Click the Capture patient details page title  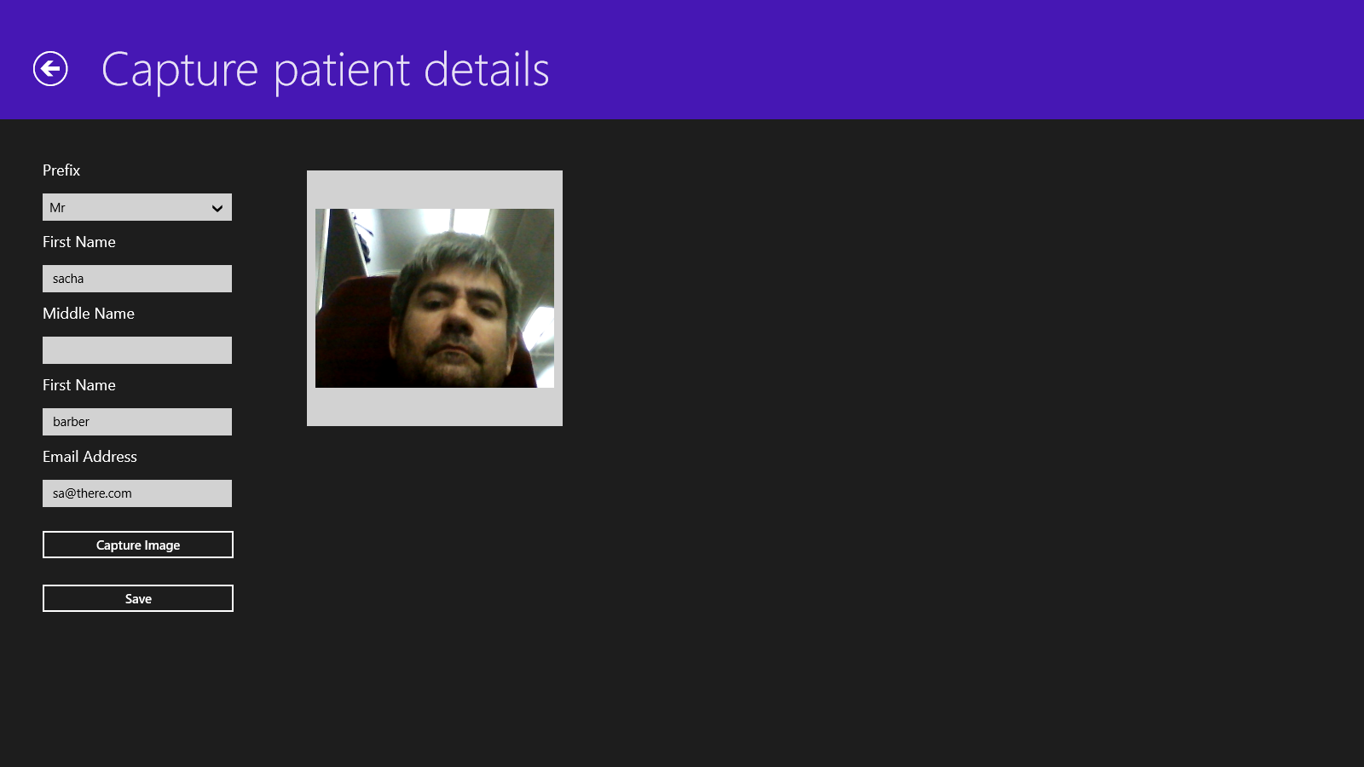325,70
